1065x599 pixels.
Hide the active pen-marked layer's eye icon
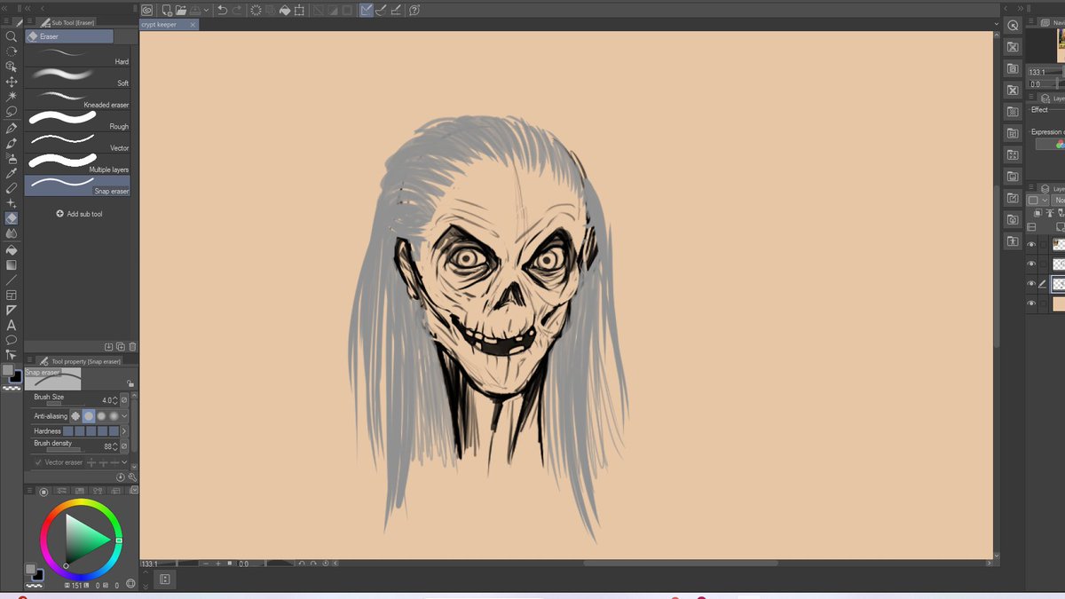(1031, 284)
